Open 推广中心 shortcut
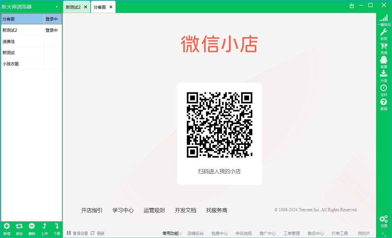This screenshot has width=392, height=238. [268, 233]
